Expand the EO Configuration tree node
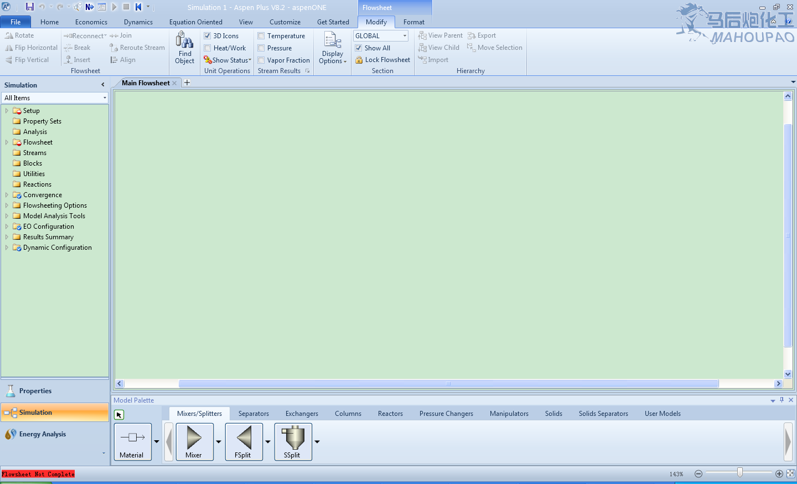Viewport: 797px width, 484px height. pos(7,226)
